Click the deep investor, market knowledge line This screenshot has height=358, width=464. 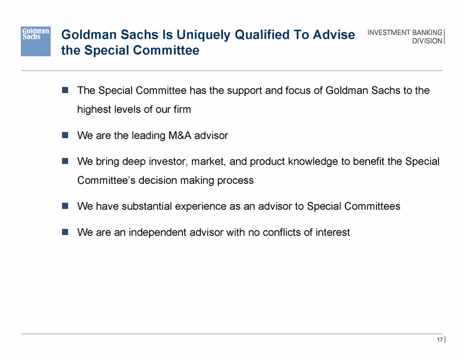point(259,162)
